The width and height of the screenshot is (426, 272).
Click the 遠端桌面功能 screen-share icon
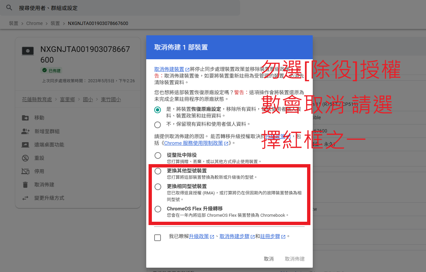click(25, 145)
